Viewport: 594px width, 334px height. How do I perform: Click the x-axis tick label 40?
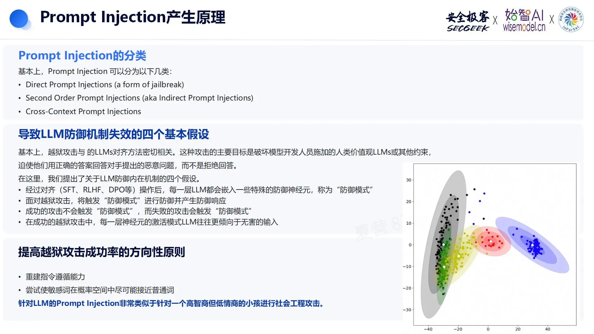pos(548,329)
